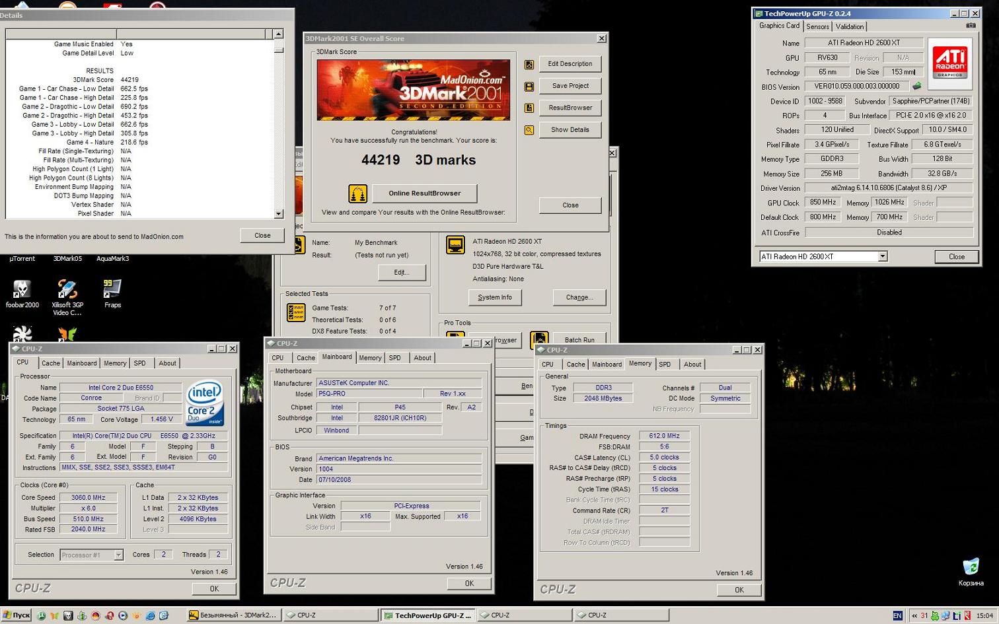Open the Fraps desktop icon
The image size is (999, 624).
112,294
